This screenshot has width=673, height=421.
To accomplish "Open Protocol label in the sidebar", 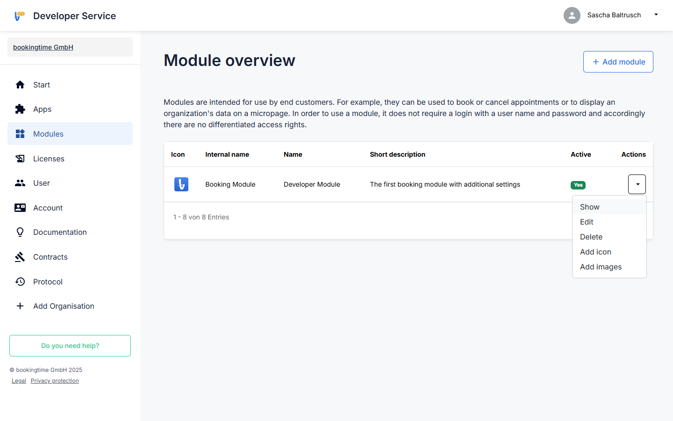I will tap(48, 282).
